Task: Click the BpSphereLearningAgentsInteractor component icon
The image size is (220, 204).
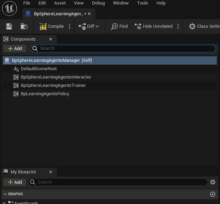Action: tap(16, 77)
